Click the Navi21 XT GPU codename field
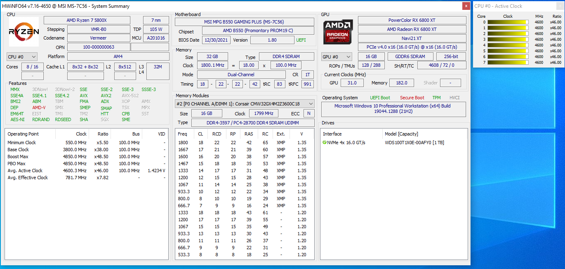Screen dimensions: 565x269 coord(412,38)
